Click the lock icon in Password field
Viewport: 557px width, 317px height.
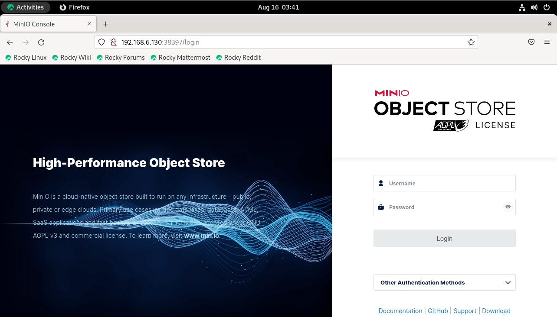[x=381, y=207]
